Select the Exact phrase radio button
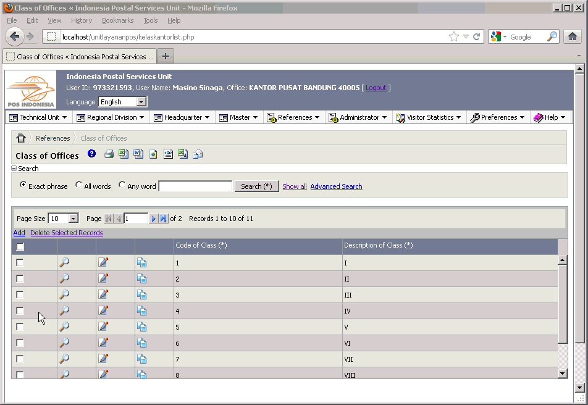 pos(23,185)
